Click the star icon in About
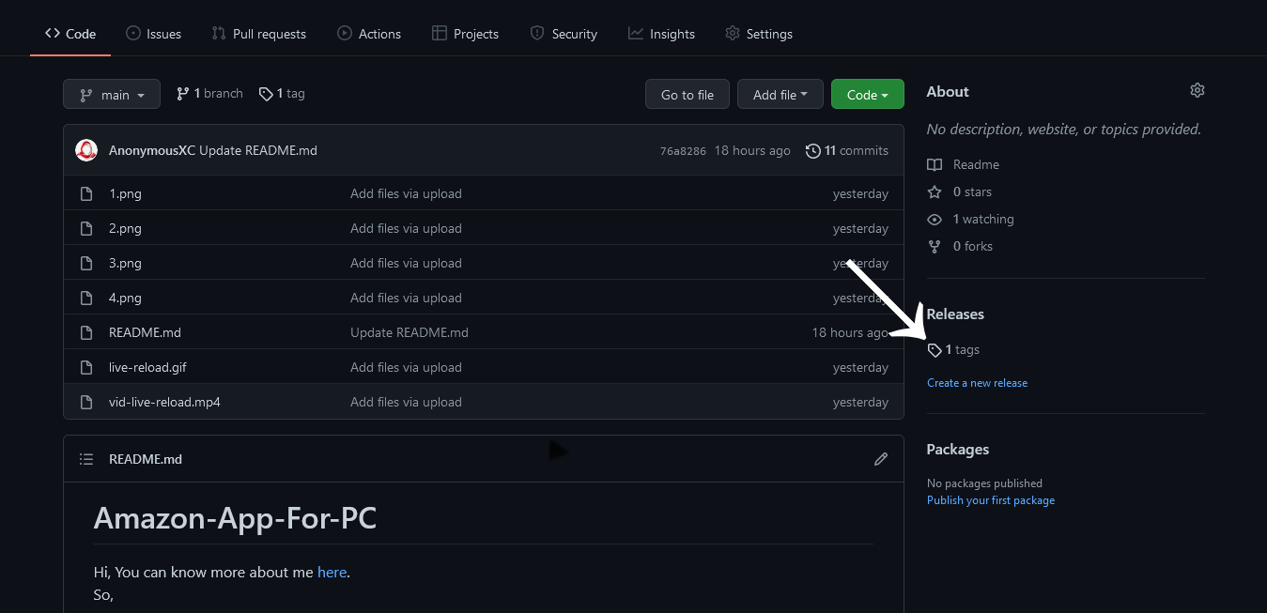1267x613 pixels. click(x=935, y=192)
